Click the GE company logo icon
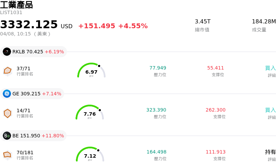 (x=7, y=94)
